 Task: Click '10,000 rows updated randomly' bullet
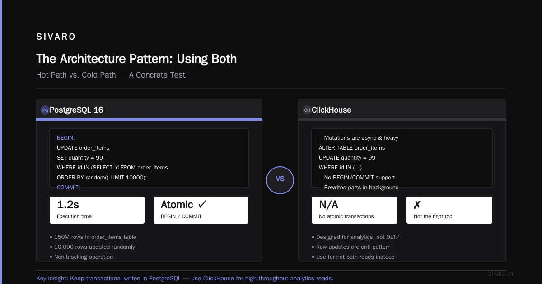pyautogui.click(x=92, y=247)
